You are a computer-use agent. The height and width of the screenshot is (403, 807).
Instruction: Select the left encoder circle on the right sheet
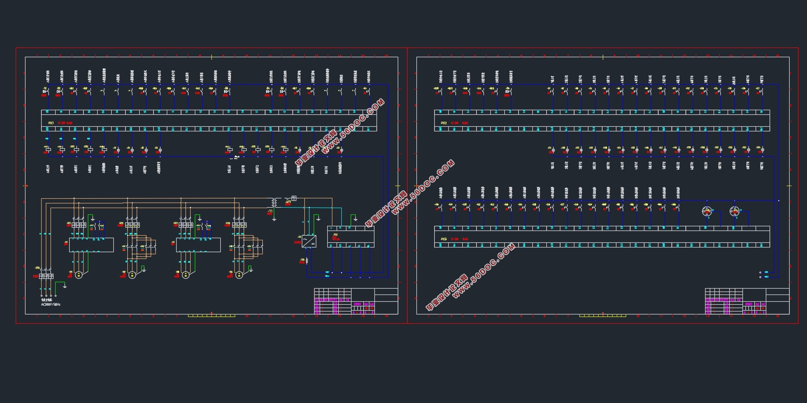707,211
